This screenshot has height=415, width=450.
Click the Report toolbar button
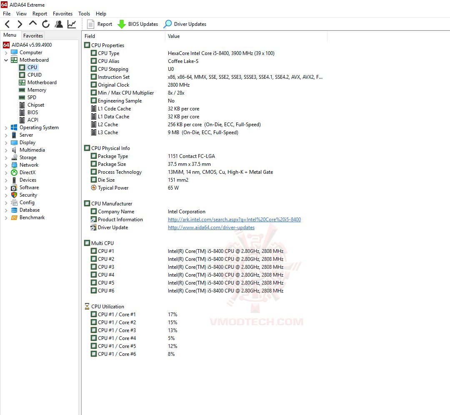(x=99, y=24)
